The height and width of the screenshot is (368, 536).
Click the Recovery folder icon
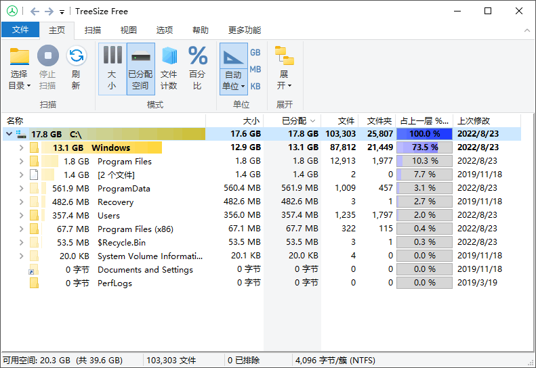(x=34, y=202)
